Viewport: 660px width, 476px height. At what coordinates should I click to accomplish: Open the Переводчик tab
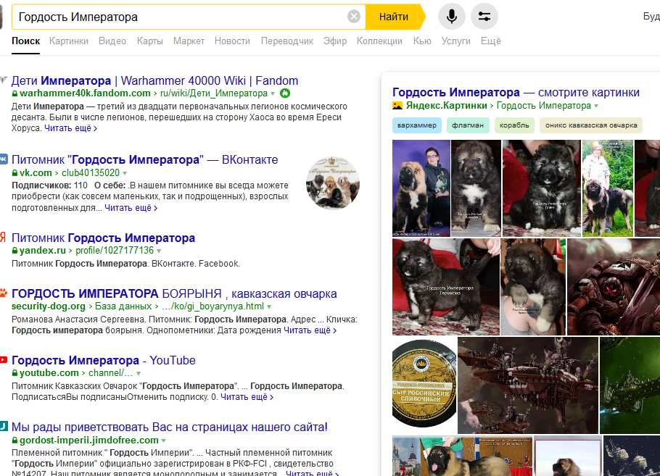[x=287, y=41]
